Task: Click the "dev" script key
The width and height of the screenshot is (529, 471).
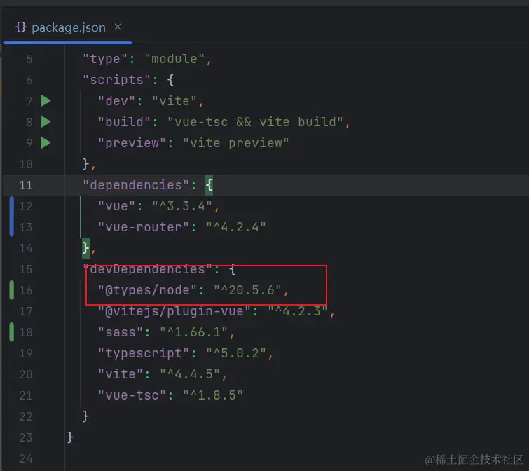Action: pyautogui.click(x=117, y=101)
